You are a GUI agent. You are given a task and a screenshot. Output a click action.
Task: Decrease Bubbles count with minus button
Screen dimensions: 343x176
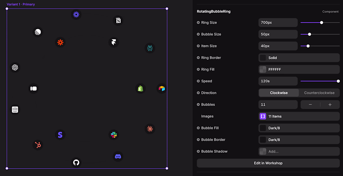(x=310, y=105)
